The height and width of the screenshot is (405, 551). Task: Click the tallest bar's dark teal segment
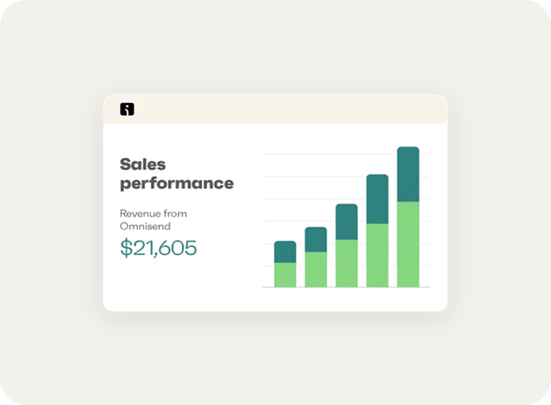(408, 174)
